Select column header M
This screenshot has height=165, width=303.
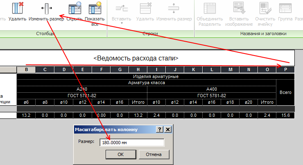230,69
